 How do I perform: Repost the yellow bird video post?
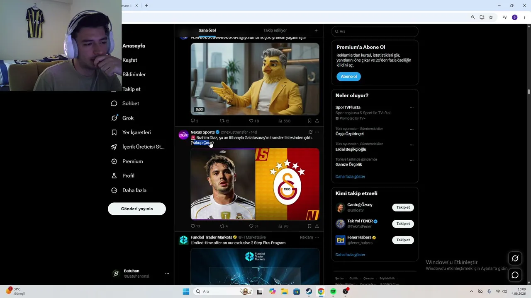pos(222,121)
